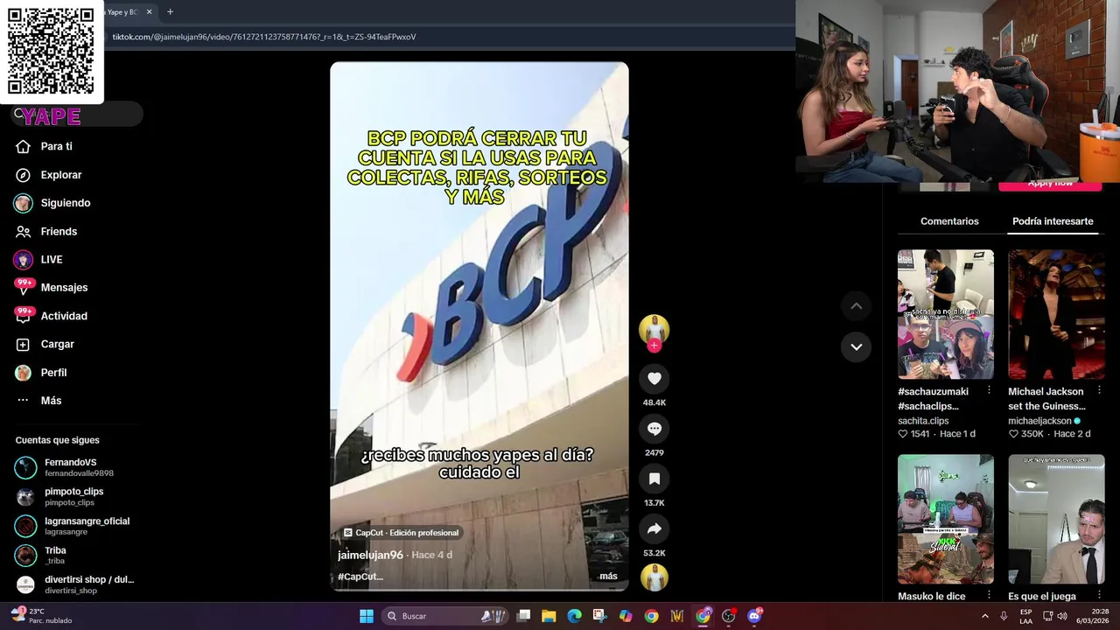Image resolution: width=1120 pixels, height=630 pixels.
Task: Open Google Chrome from the taskbar
Action: coord(651,616)
